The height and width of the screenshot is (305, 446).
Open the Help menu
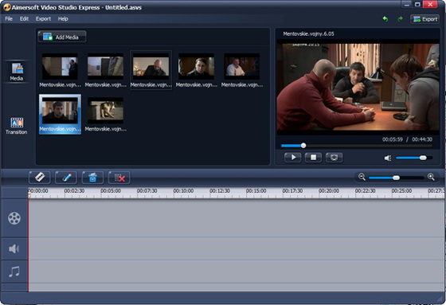pos(63,19)
